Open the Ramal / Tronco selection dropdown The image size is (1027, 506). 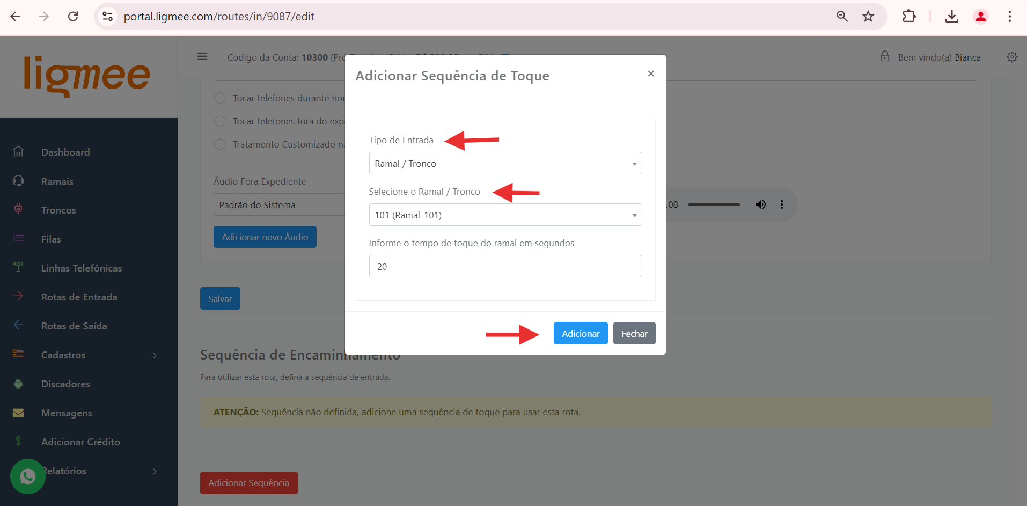(505, 215)
